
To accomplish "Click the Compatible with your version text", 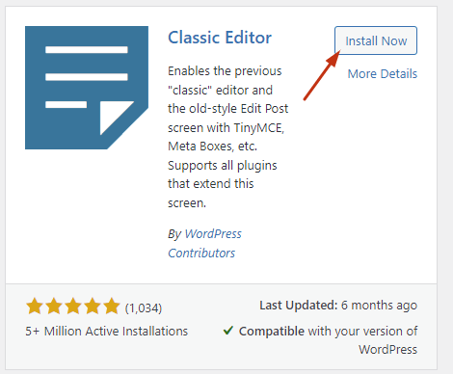I will [328, 332].
